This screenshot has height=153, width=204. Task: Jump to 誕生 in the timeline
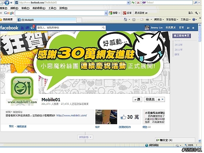177,54
